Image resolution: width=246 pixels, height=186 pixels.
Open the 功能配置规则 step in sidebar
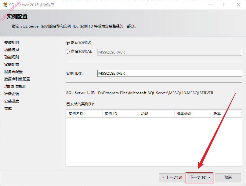click(x=15, y=87)
